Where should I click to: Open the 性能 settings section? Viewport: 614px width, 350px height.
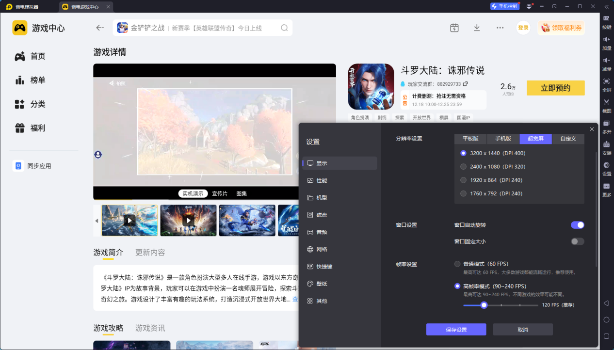pos(322,180)
